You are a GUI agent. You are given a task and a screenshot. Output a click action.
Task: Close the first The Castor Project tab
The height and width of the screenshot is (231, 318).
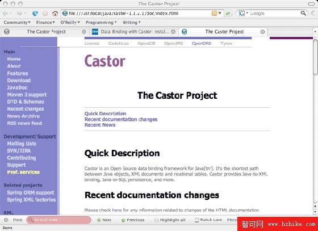84,32
